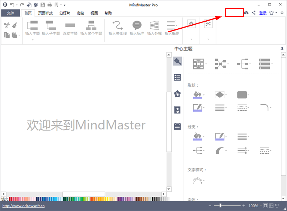Click 插入子主题 to insert a subtopic
This screenshot has height=211, width=287.
point(51,28)
